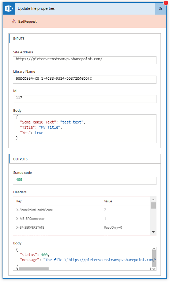Click the output Body scroll up arrow
Screen dimensions: 170x282
click(154, 249)
